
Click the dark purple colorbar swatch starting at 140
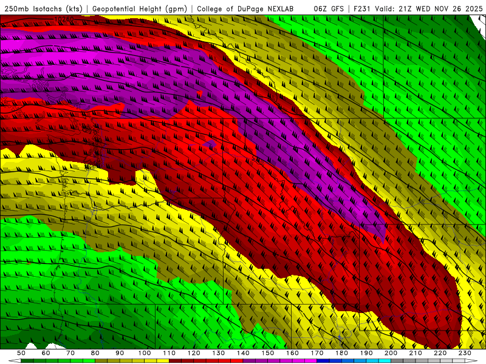pyautogui.click(x=249, y=360)
